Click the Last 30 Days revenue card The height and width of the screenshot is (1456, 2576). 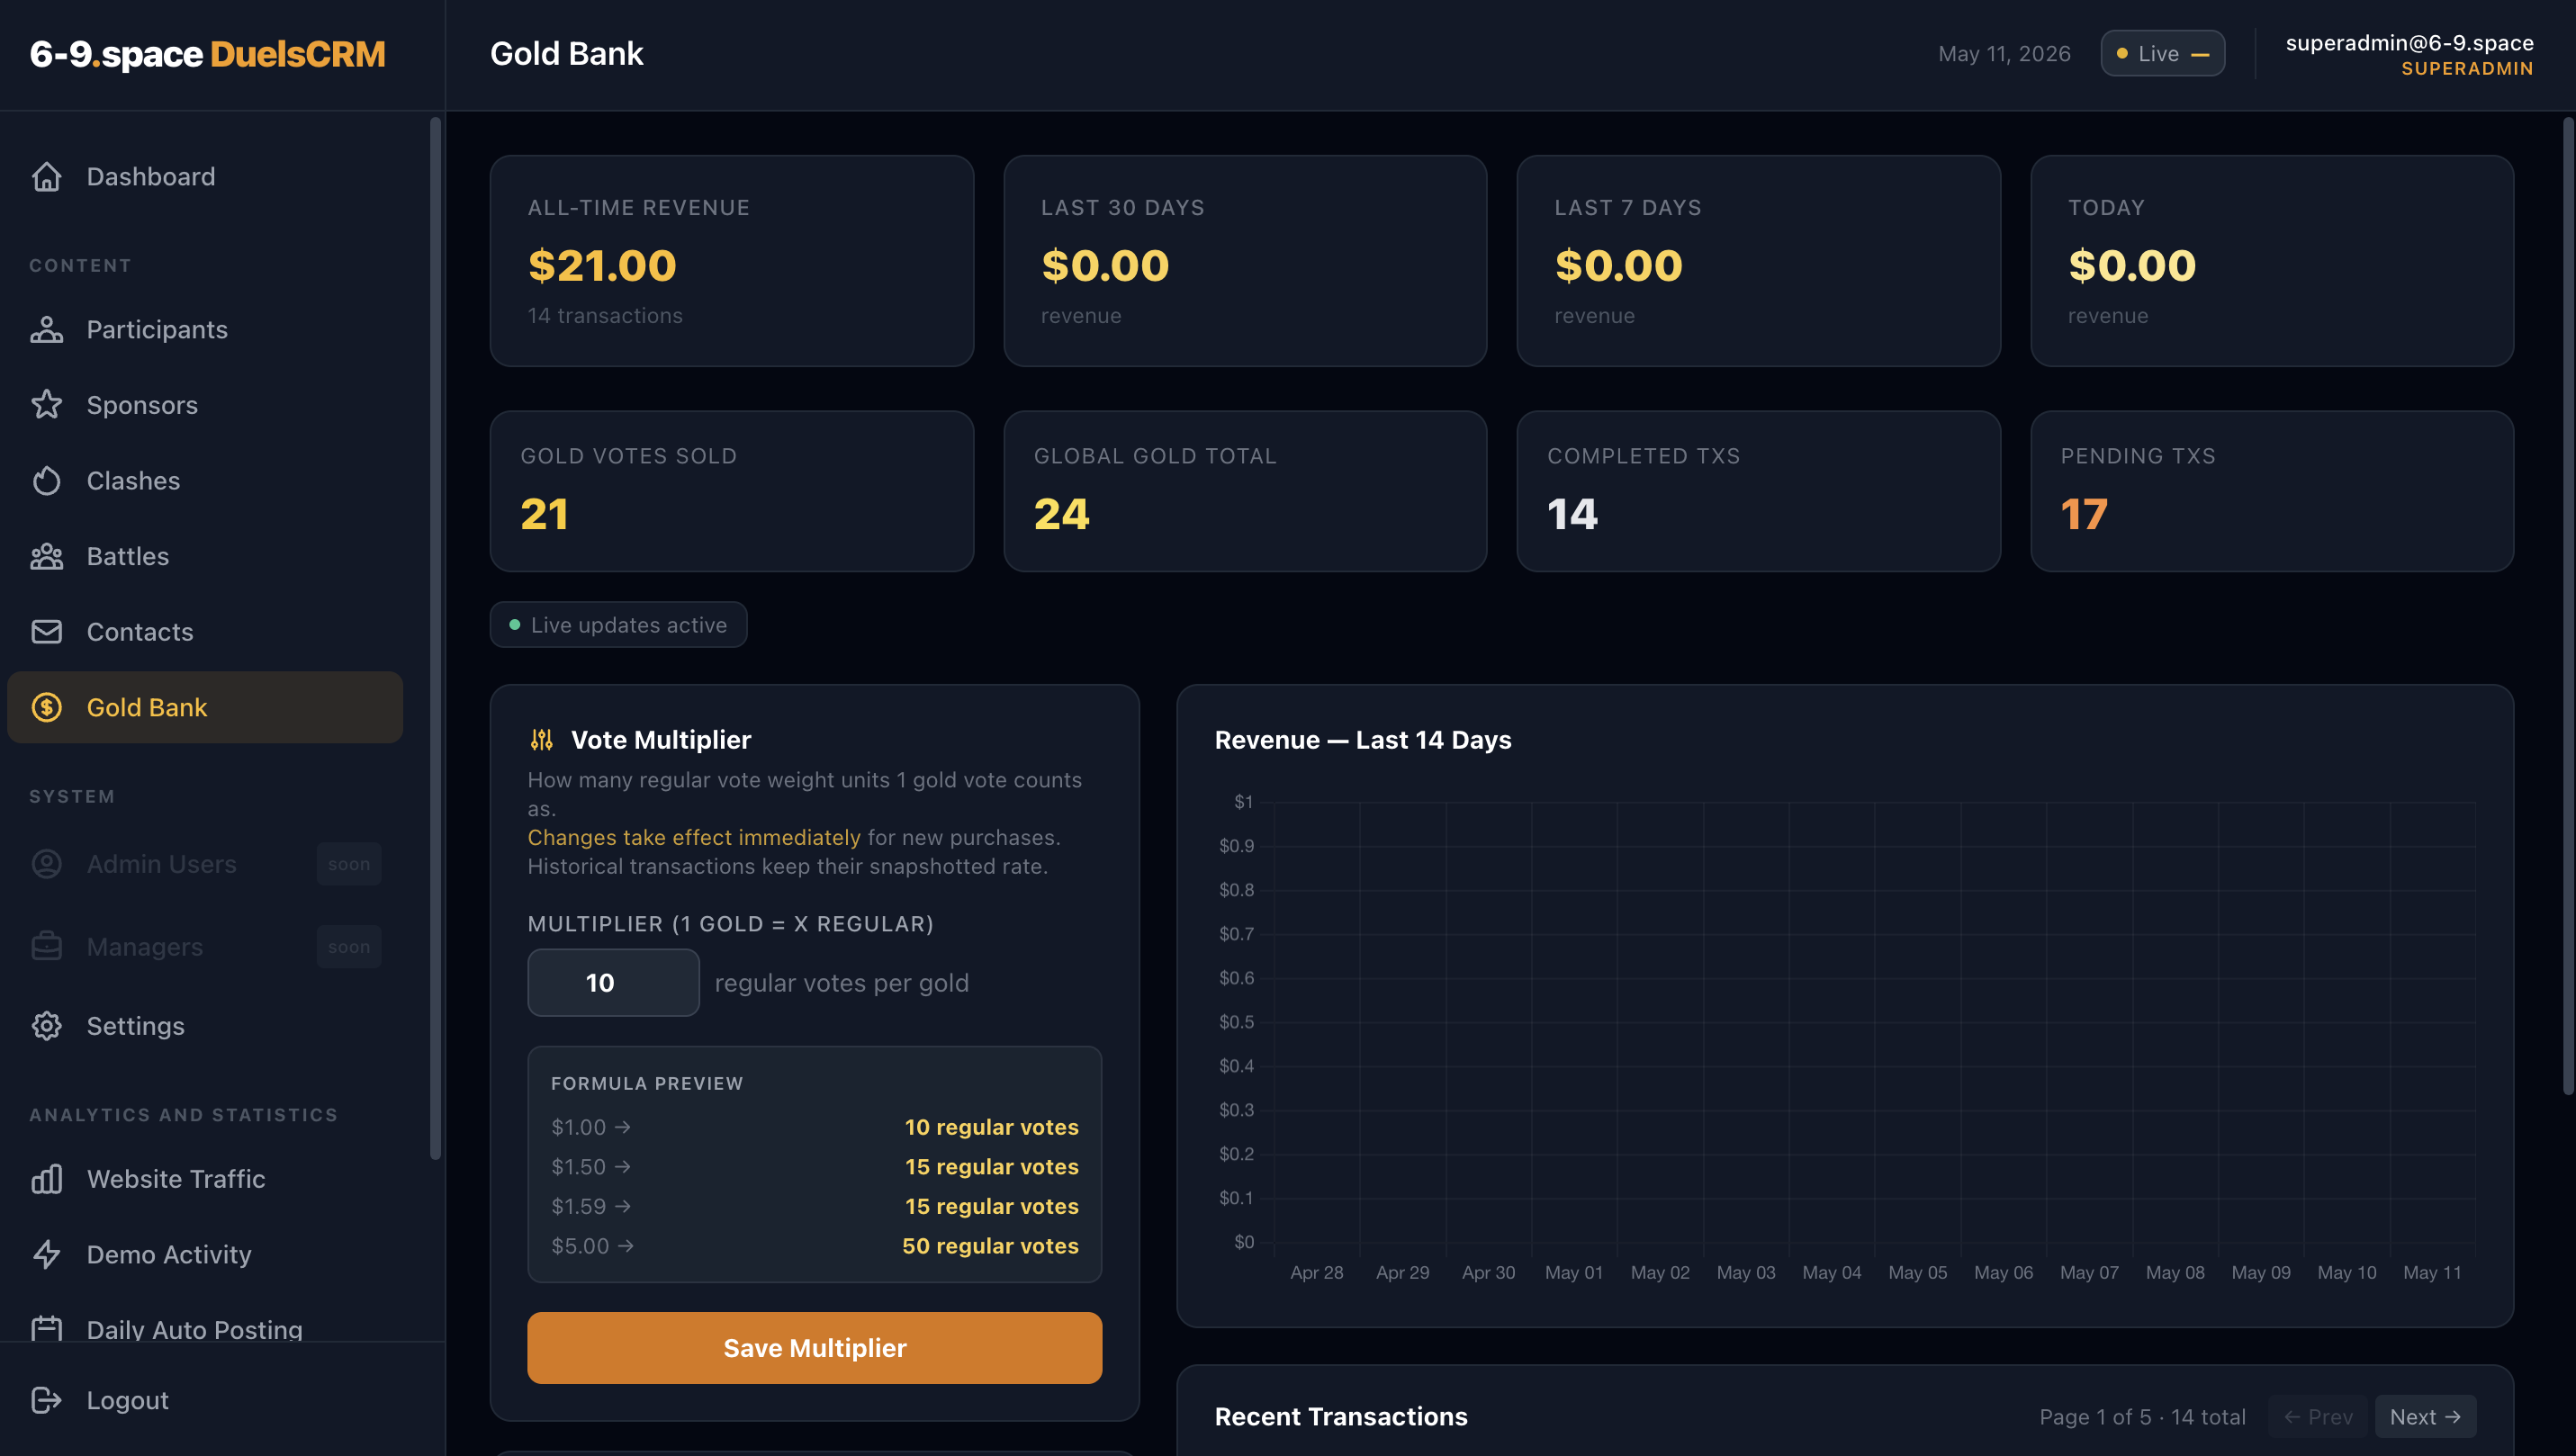tap(1245, 261)
